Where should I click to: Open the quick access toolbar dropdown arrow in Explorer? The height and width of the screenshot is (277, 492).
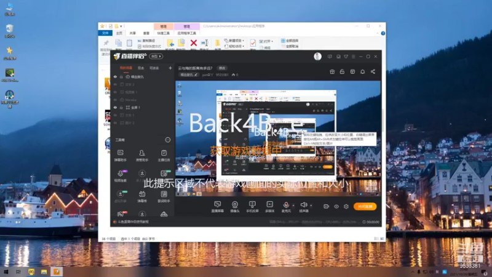[121, 26]
